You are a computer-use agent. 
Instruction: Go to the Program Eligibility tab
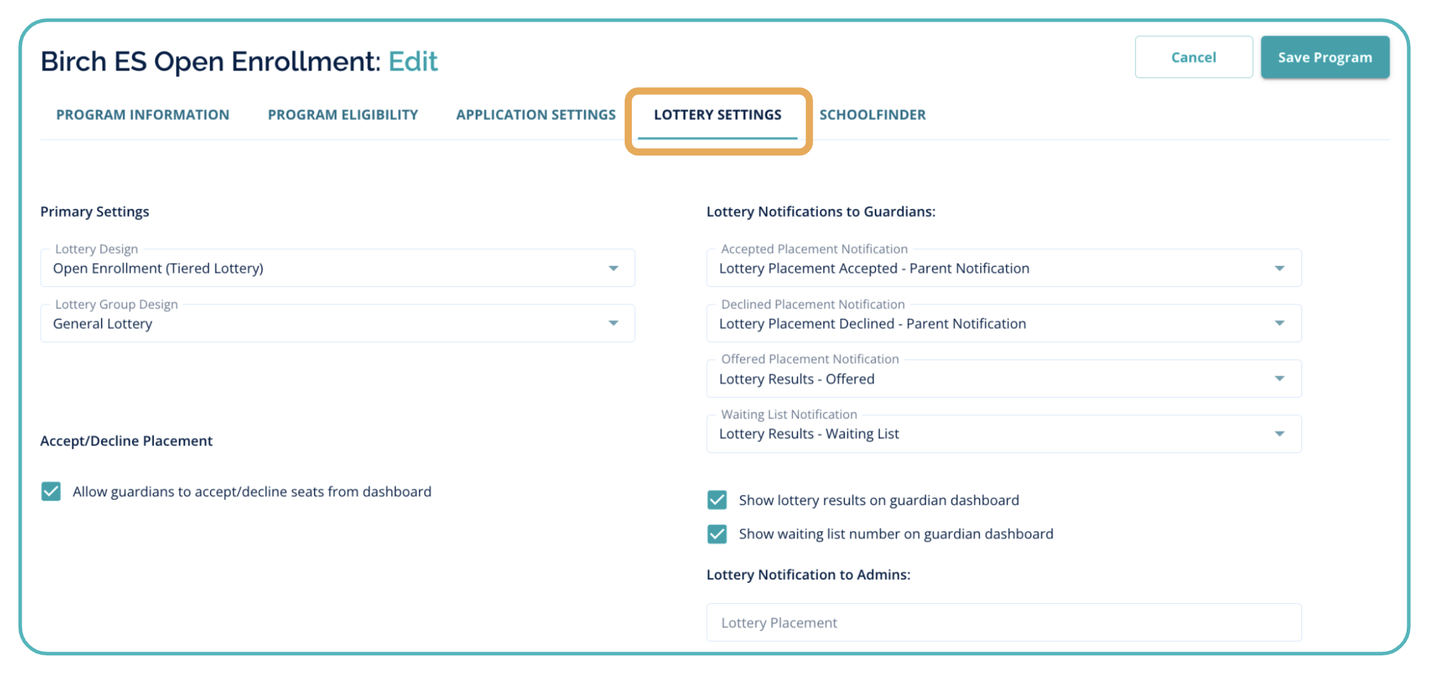pyautogui.click(x=343, y=115)
